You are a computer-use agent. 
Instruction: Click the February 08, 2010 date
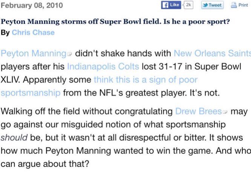coord(32,6)
